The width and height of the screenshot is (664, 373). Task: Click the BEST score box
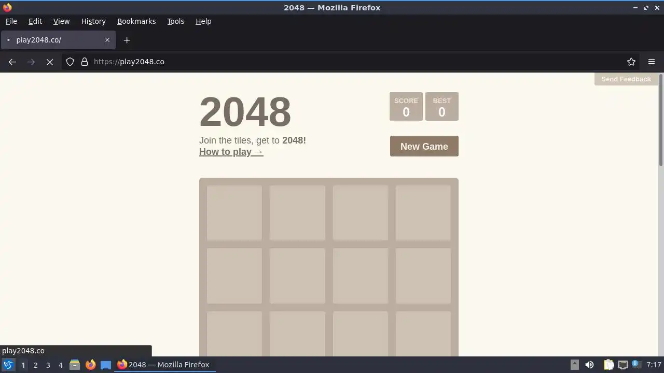pos(442,106)
